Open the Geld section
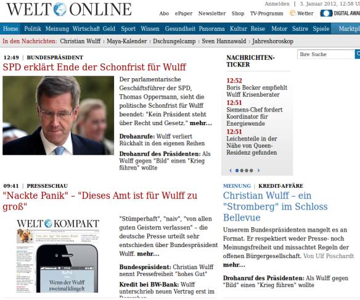 pos(109,29)
